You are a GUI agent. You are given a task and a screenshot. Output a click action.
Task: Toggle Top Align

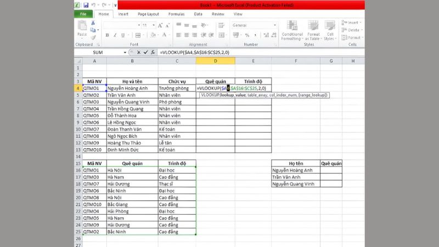tap(179, 25)
